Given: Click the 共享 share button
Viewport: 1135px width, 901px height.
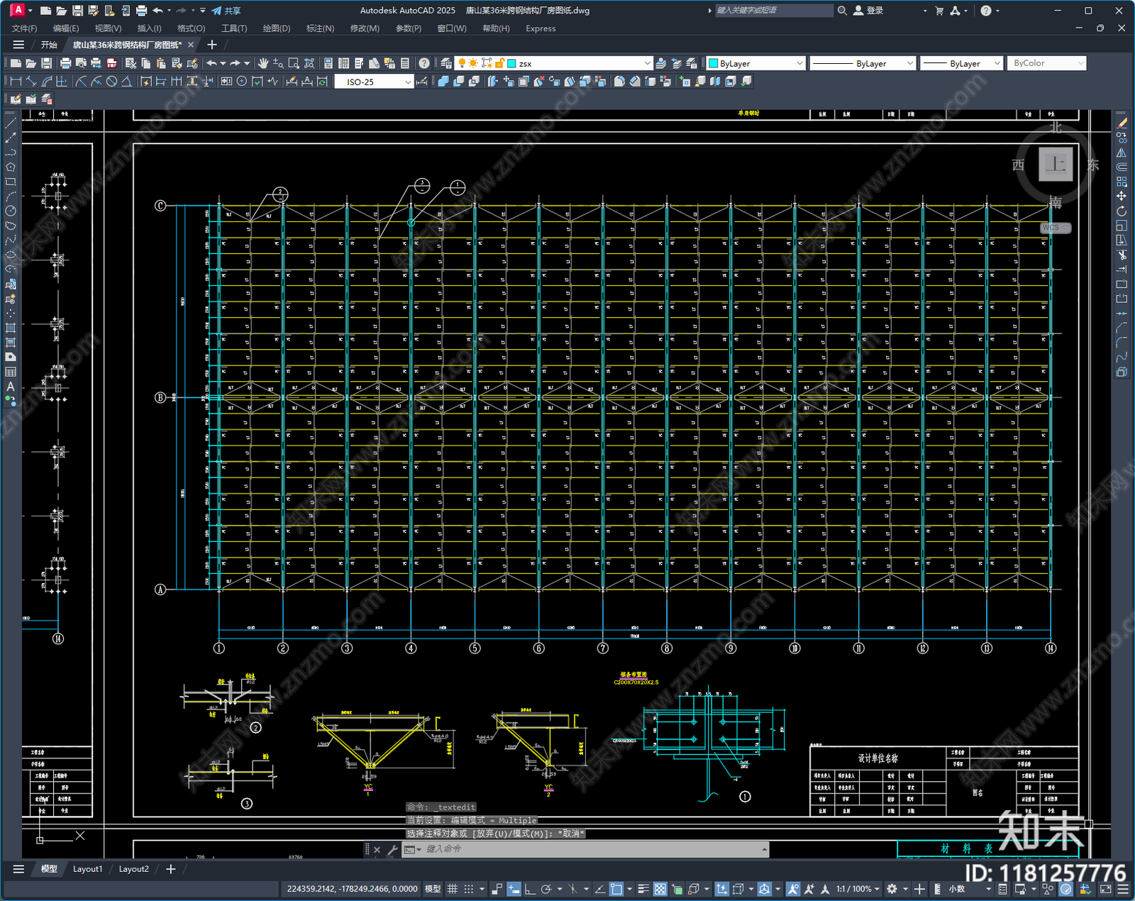Looking at the screenshot, I should point(226,11).
